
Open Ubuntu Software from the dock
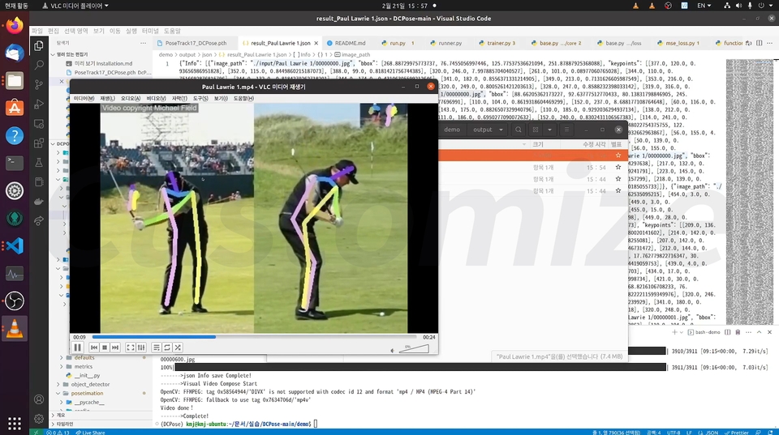15,108
